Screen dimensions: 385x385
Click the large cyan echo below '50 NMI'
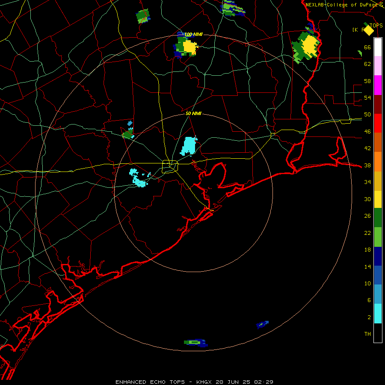pyautogui.click(x=189, y=146)
